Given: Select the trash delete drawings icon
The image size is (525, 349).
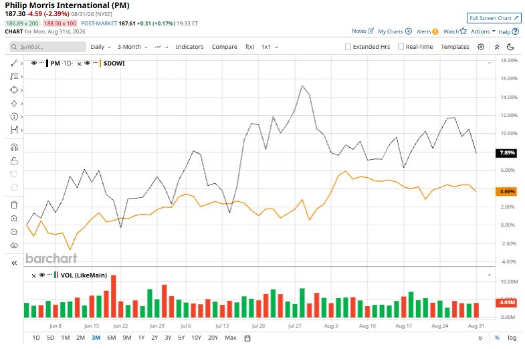Looking at the screenshot, I should coord(14,205).
